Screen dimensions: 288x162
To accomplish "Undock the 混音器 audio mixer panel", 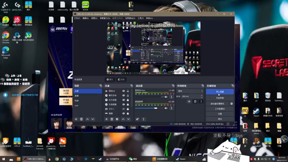I will 173,86.
